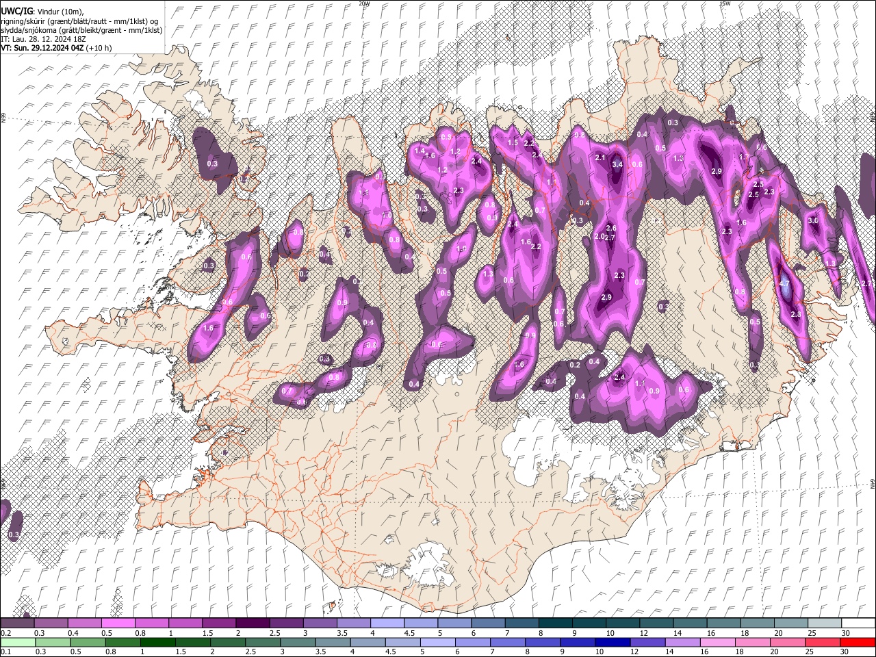
Task: Click the 2.1 value on the map
Action: [x=600, y=157]
